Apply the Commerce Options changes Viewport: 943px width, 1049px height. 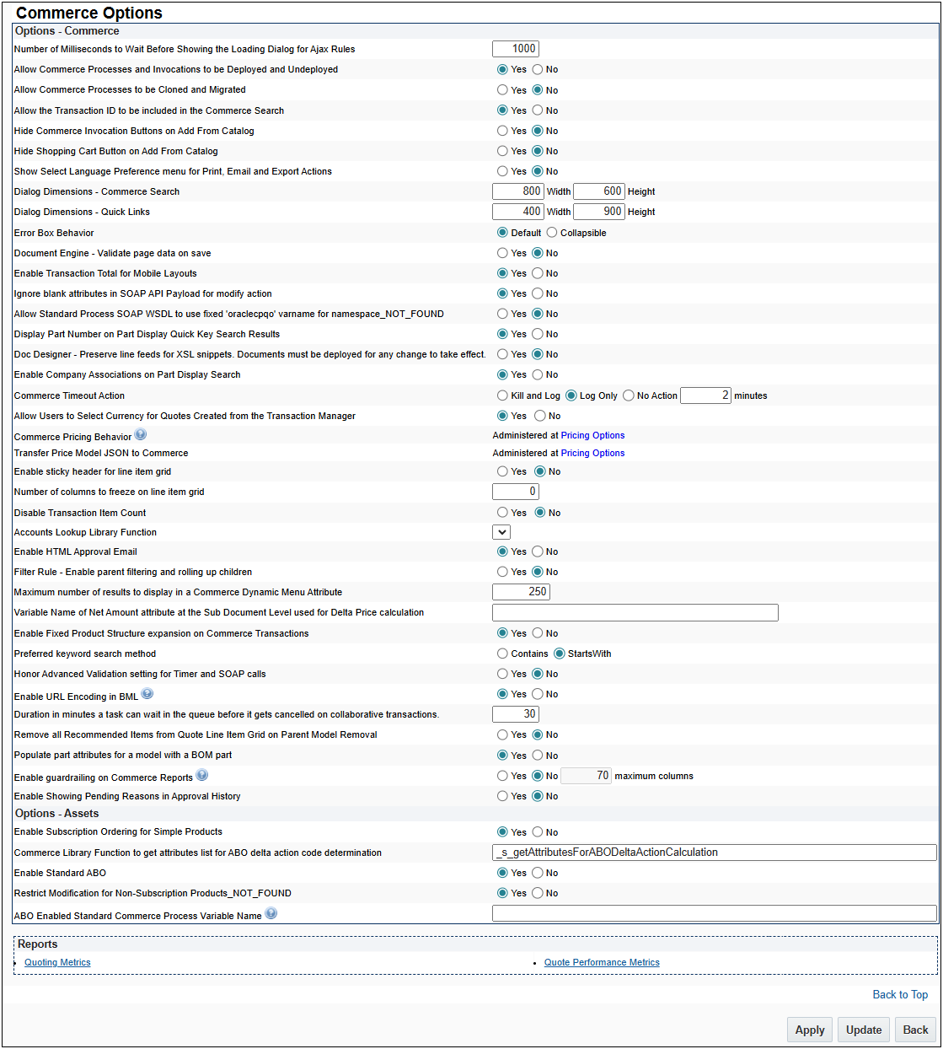808,1029
